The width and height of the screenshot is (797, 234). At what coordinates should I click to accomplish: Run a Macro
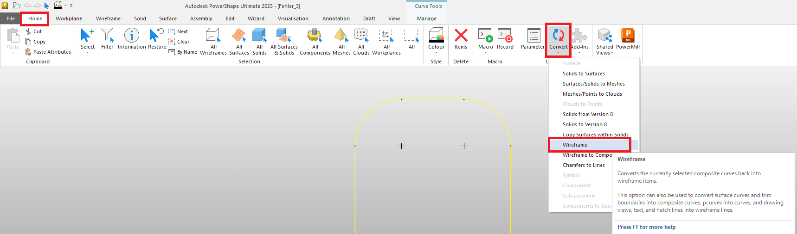486,38
